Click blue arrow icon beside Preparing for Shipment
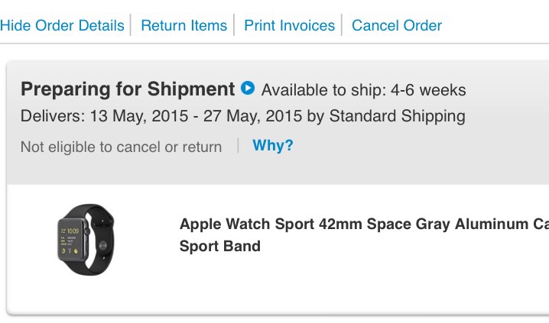This screenshot has height=323, width=549. coord(248,88)
